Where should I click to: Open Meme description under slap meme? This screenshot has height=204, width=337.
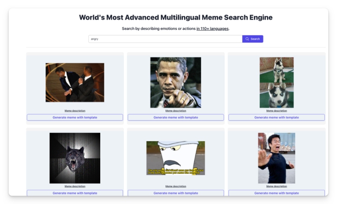(x=75, y=111)
